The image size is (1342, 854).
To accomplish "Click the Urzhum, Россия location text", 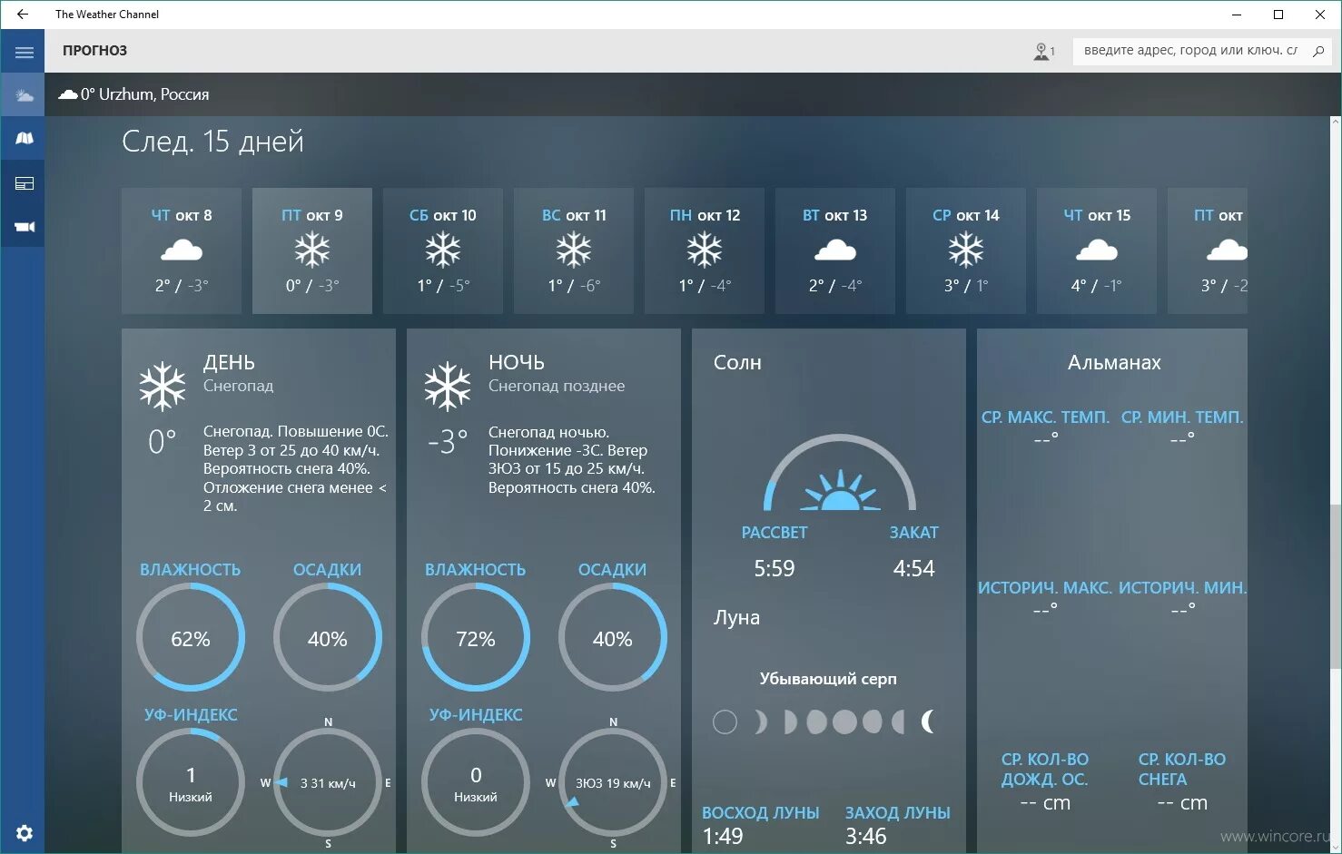I will pyautogui.click(x=153, y=93).
